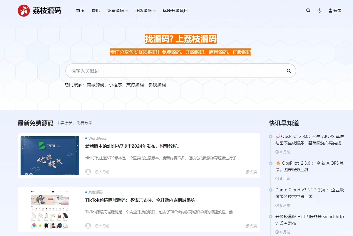
Task: Click the magnifier inside the keyword search bar
Action: pos(289,71)
